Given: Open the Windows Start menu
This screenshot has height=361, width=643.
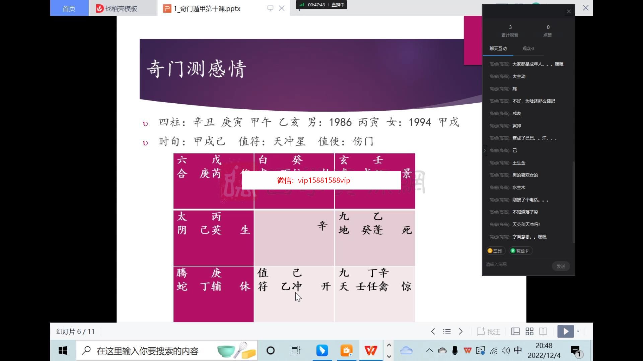Looking at the screenshot, I should (63, 350).
